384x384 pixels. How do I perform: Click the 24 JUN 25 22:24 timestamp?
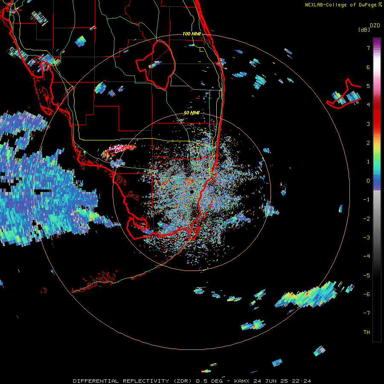282,381
